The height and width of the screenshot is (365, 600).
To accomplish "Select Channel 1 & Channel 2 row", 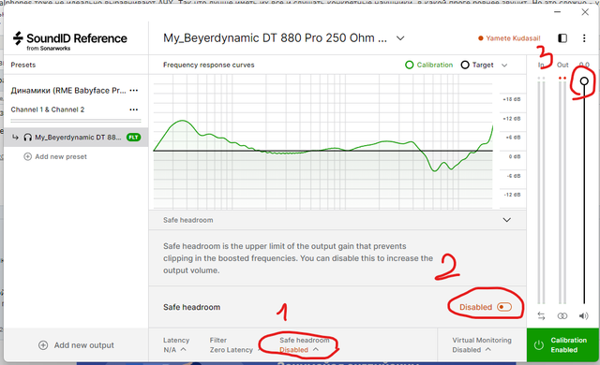I will point(48,109).
